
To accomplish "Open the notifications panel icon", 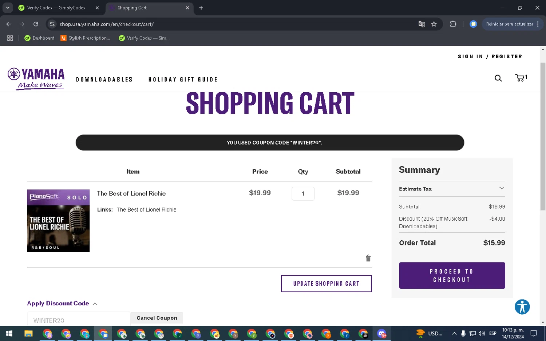I will click(x=534, y=333).
